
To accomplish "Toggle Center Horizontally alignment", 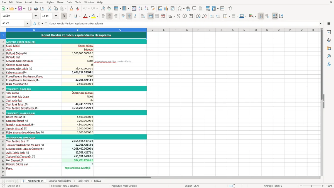I will click(x=109, y=16).
